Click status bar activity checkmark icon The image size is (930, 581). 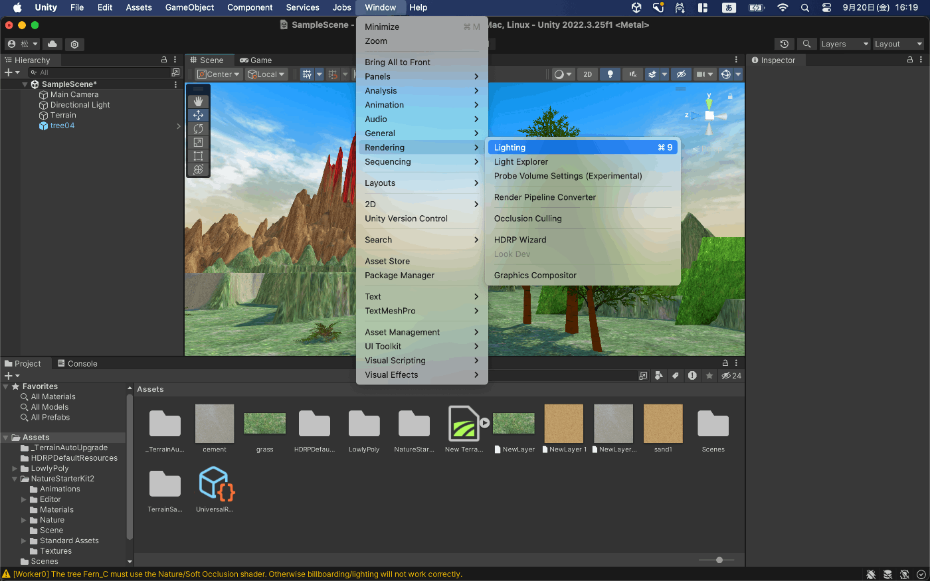(x=921, y=574)
